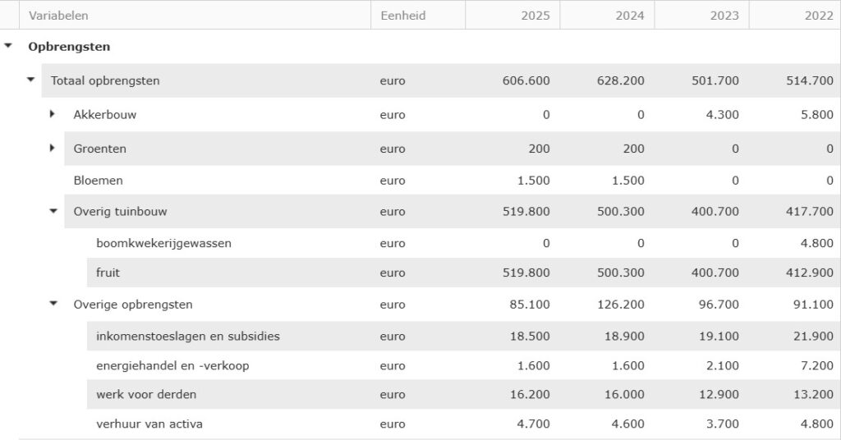Expand the Groenten row

(x=53, y=149)
